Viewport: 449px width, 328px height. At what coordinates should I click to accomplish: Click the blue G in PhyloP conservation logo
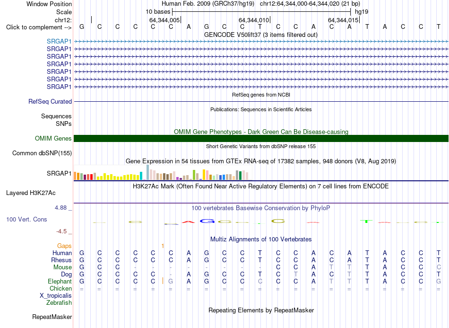click(207, 221)
